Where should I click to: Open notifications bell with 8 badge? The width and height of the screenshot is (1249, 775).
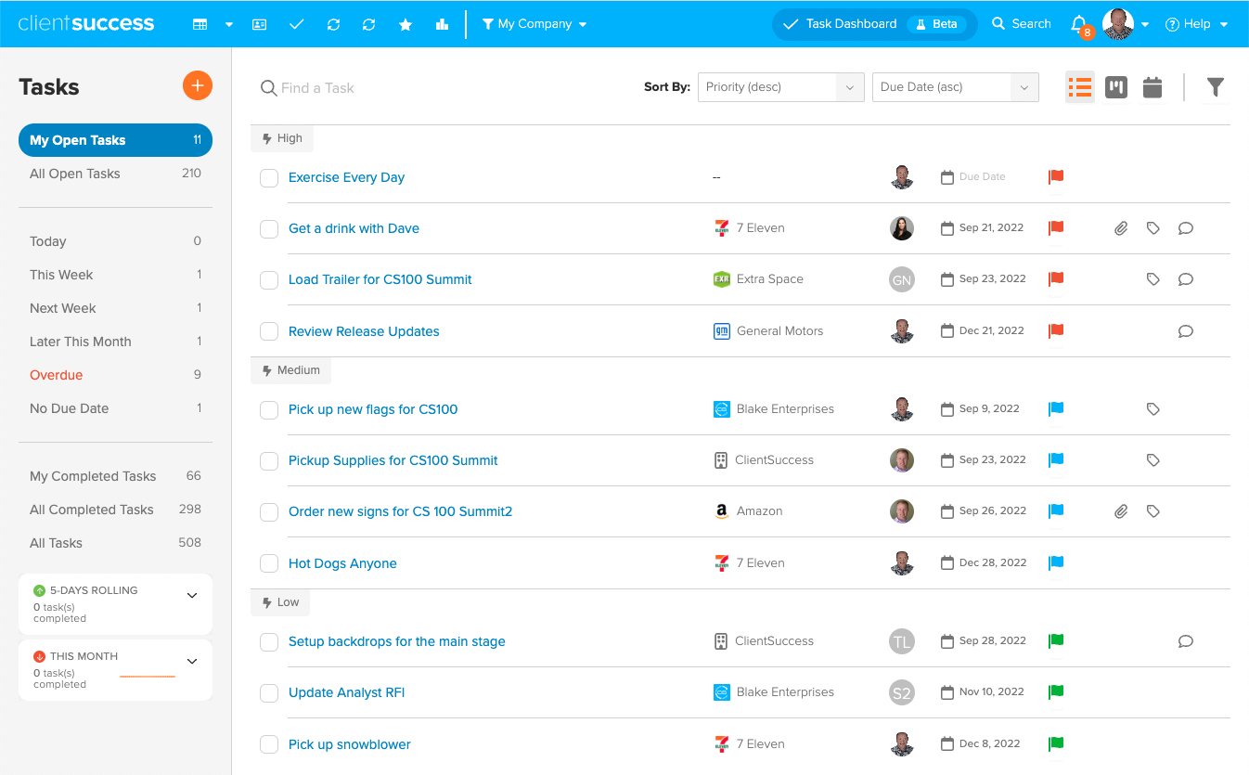coord(1079,25)
